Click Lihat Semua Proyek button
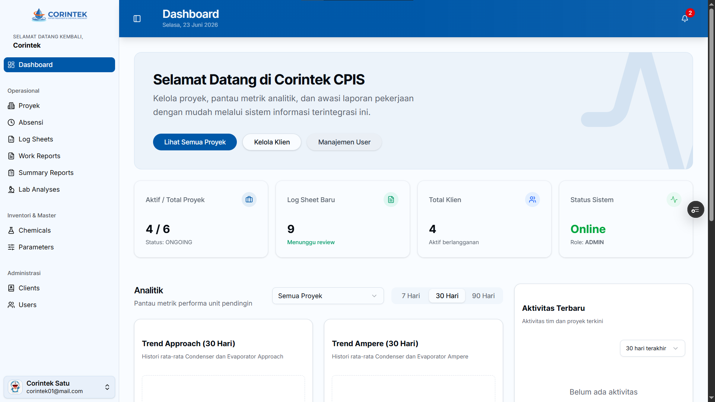This screenshot has width=715, height=402. tap(195, 142)
